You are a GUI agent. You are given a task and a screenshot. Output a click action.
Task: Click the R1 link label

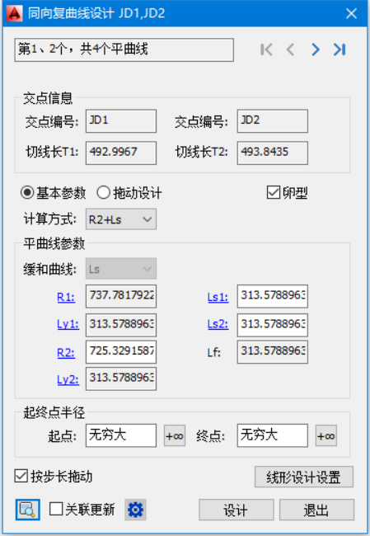pos(66,297)
